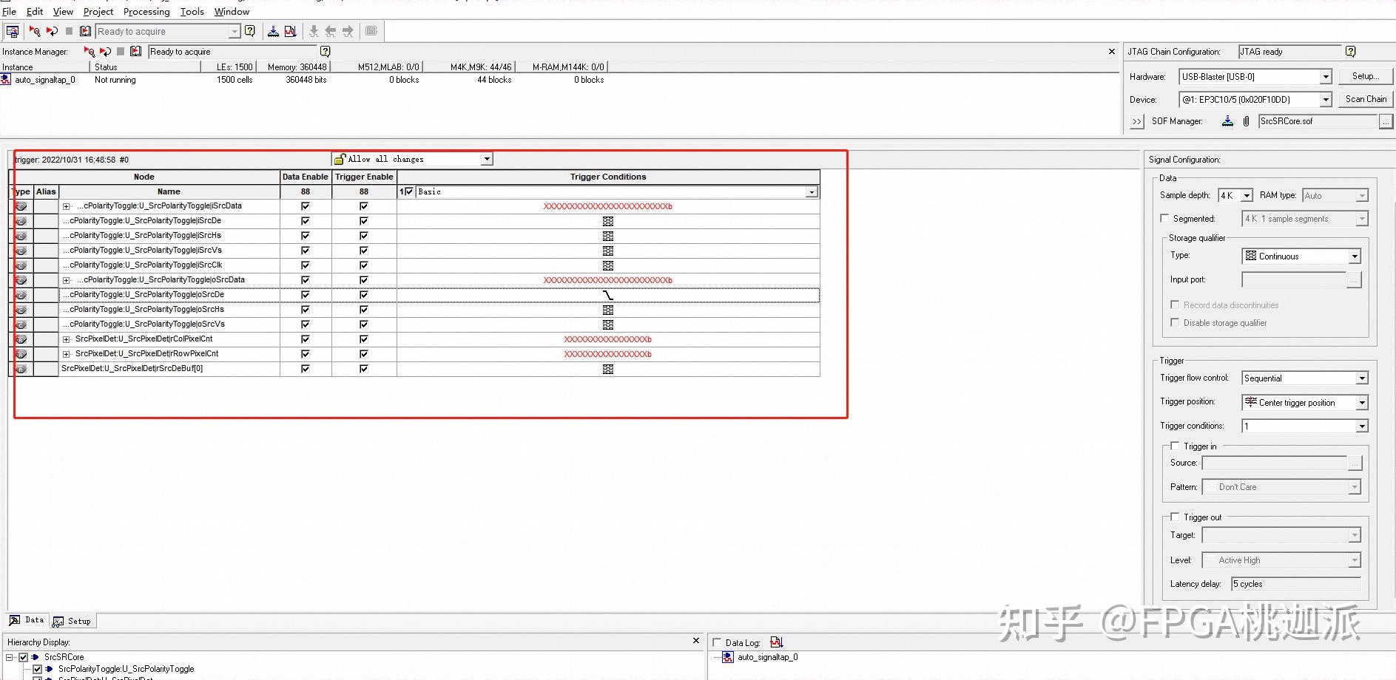1396x680 pixels.
Task: Open help icon beside main toolbar status box
Action: coord(250,31)
